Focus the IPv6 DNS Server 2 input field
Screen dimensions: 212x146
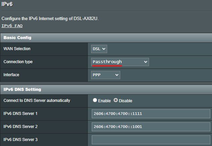[151, 127]
